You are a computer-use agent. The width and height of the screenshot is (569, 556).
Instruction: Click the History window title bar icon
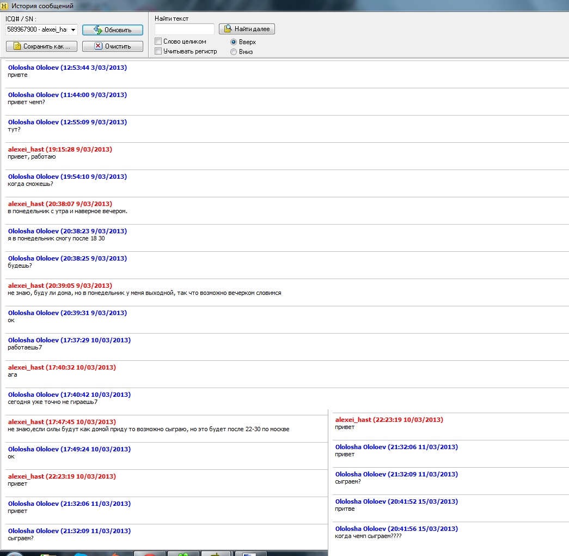click(4, 6)
